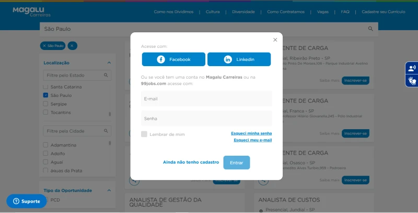Sign in with the Facebook button
Image resolution: width=418 pixels, height=213 pixels.
[173, 59]
